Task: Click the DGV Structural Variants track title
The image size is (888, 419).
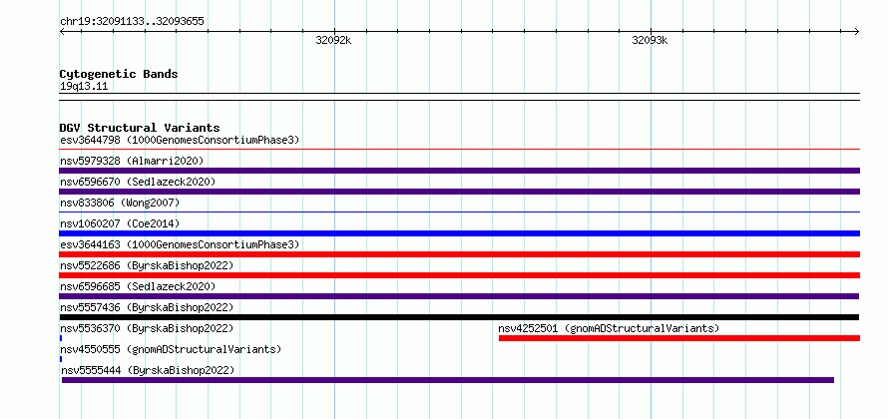Action: (140, 128)
